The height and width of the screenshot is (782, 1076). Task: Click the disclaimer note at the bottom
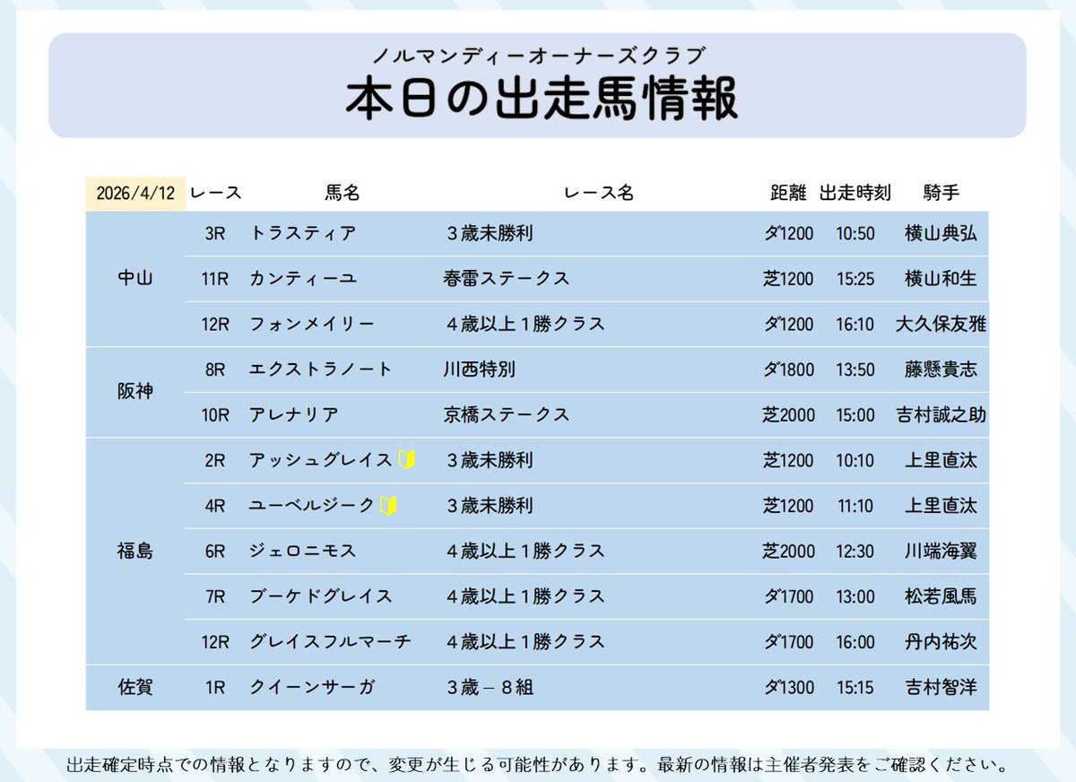point(537,766)
